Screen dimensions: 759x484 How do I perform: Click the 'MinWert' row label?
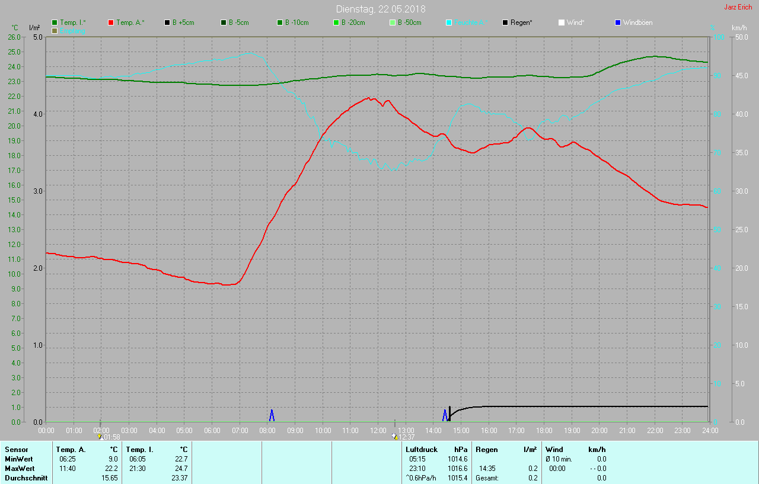click(18, 459)
